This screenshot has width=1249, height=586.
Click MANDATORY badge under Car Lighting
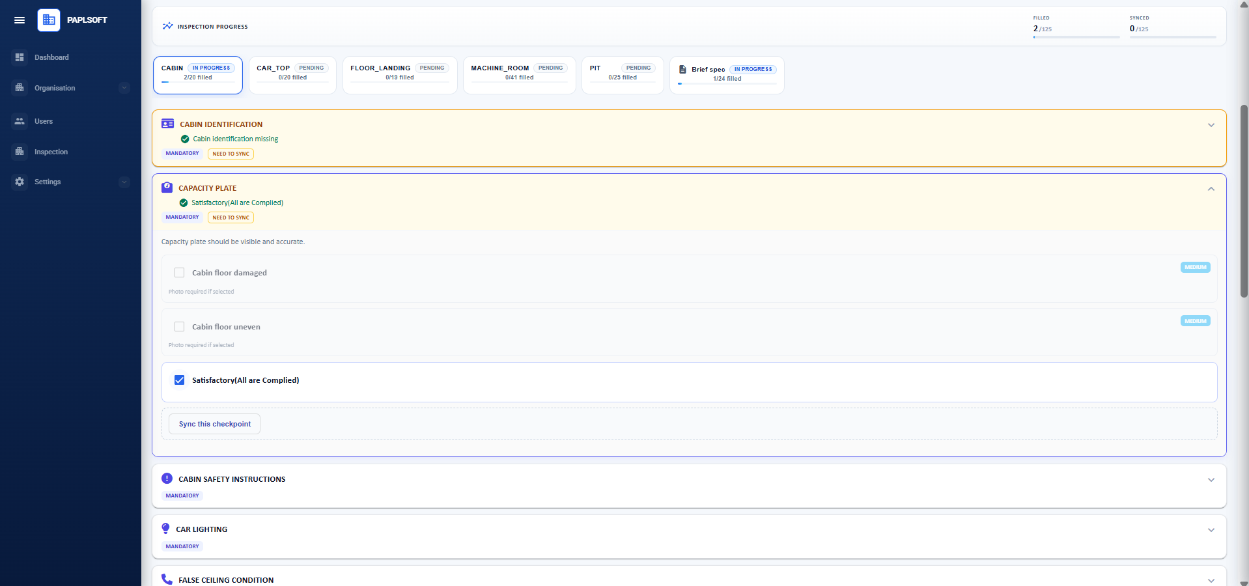point(182,546)
